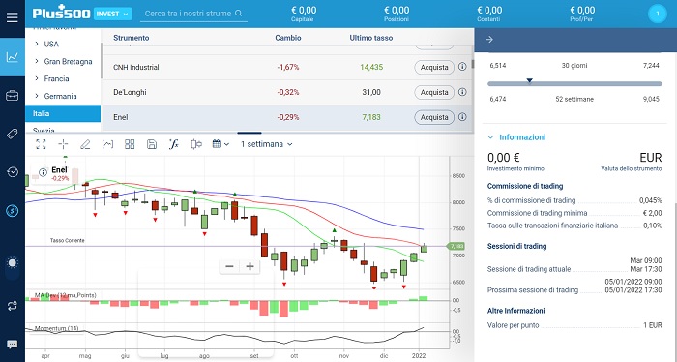The image size is (677, 362).
Task: Click the switch account arrows icon
Action: (12, 306)
